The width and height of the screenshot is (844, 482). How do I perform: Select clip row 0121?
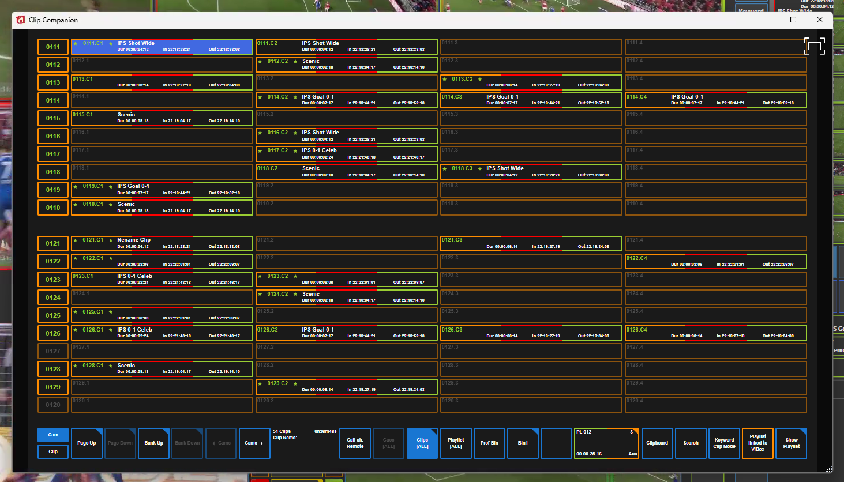[x=53, y=243]
